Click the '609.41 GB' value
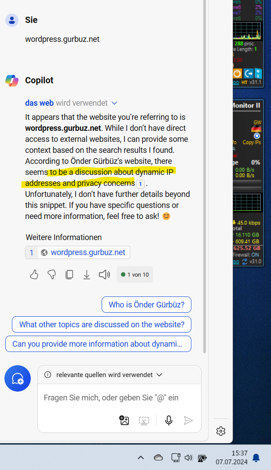 (247, 241)
